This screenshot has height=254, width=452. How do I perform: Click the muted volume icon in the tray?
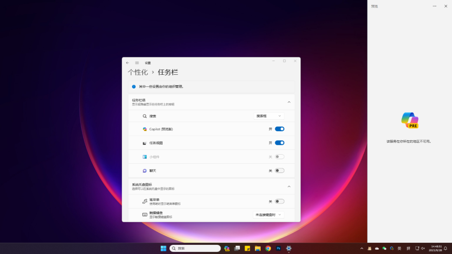pyautogui.click(x=423, y=248)
